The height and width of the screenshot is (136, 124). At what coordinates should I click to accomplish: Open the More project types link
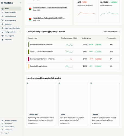(x=112, y=32)
